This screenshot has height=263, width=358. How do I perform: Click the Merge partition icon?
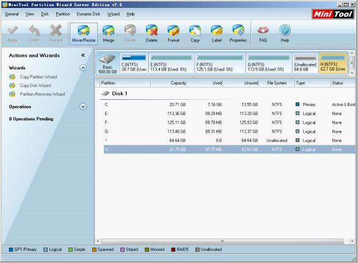pyautogui.click(x=108, y=33)
